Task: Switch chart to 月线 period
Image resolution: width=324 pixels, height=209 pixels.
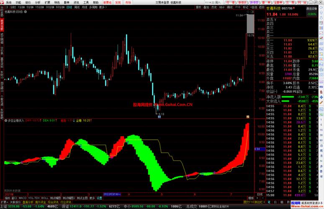Action: 85,7
